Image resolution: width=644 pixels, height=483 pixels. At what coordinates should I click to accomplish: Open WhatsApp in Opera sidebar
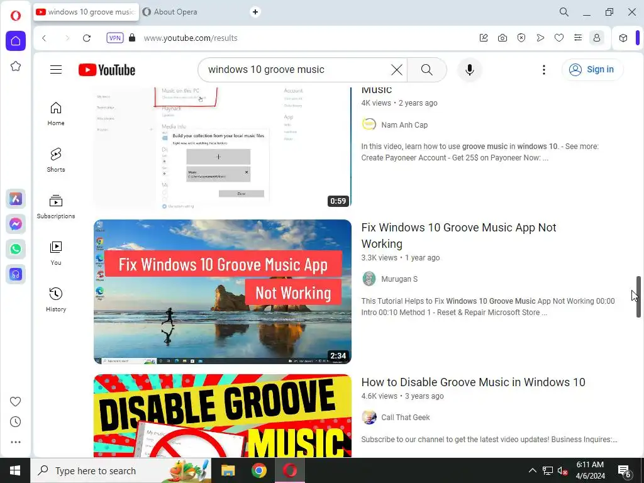(16, 249)
